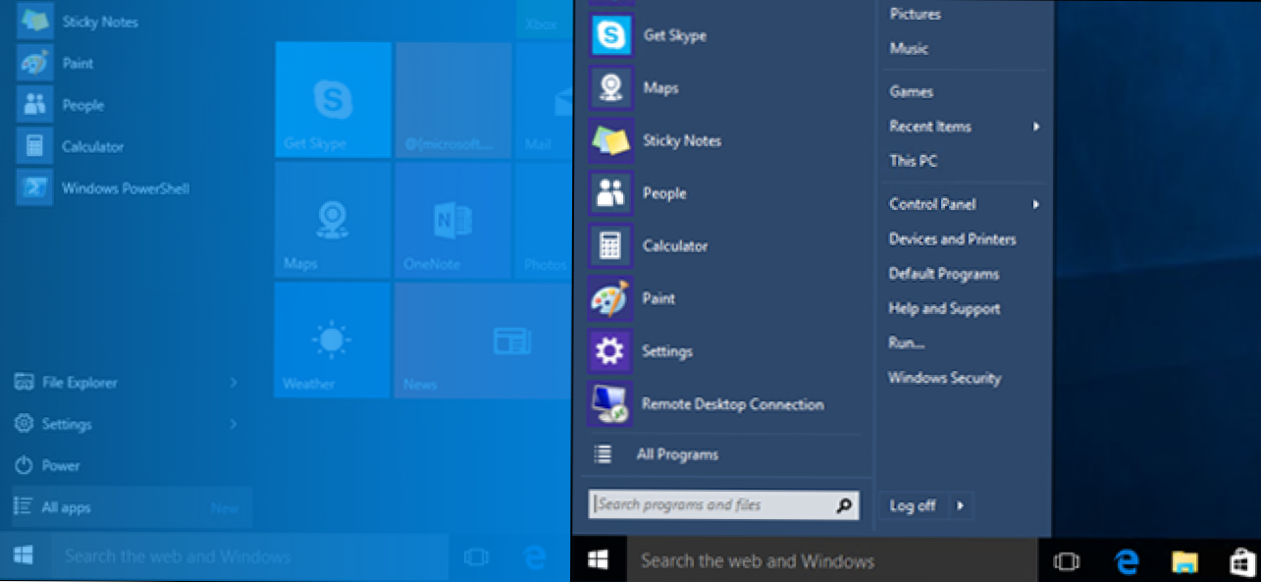Open Windows PowerShell from the app list
Screen dimensions: 1261x582
(125, 188)
